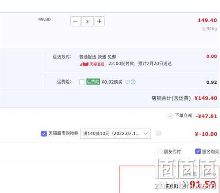Viewport: 220px width, 193px height.
Task: Click the question mark help icon
Action: (x=133, y=82)
